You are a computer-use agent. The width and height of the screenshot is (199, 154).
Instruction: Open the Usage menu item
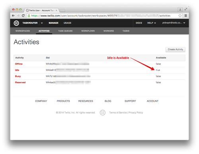[67, 23]
